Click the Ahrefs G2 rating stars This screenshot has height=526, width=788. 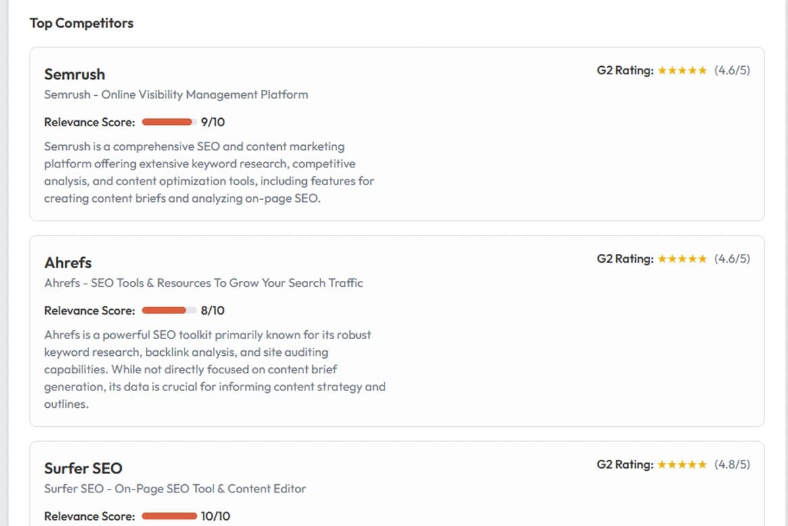click(x=682, y=259)
